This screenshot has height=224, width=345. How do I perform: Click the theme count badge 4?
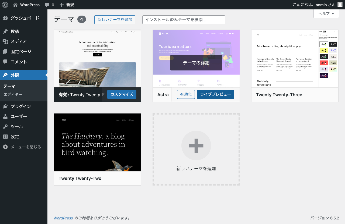[82, 19]
